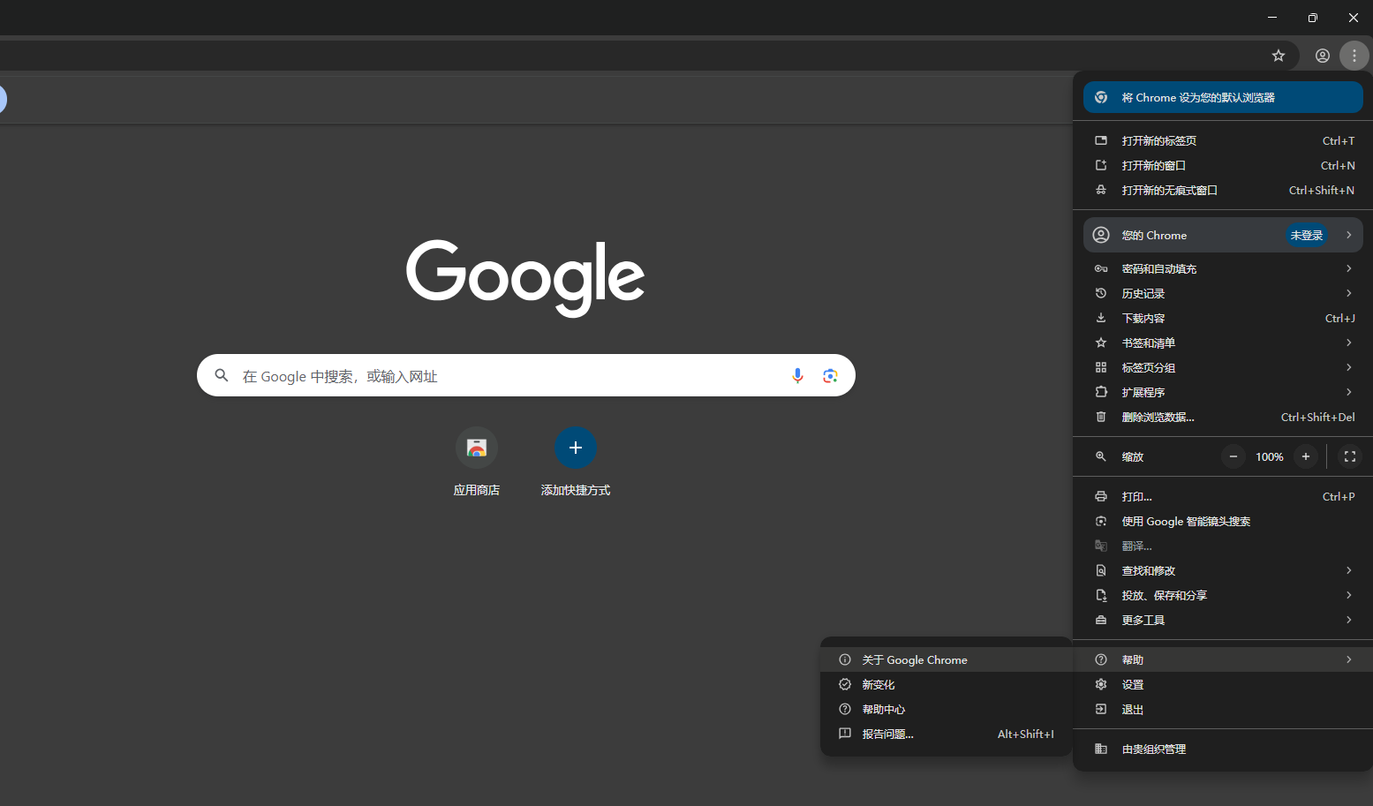1373x806 pixels.
Task: Select 打开新的窗口 menu item
Action: tap(1223, 165)
